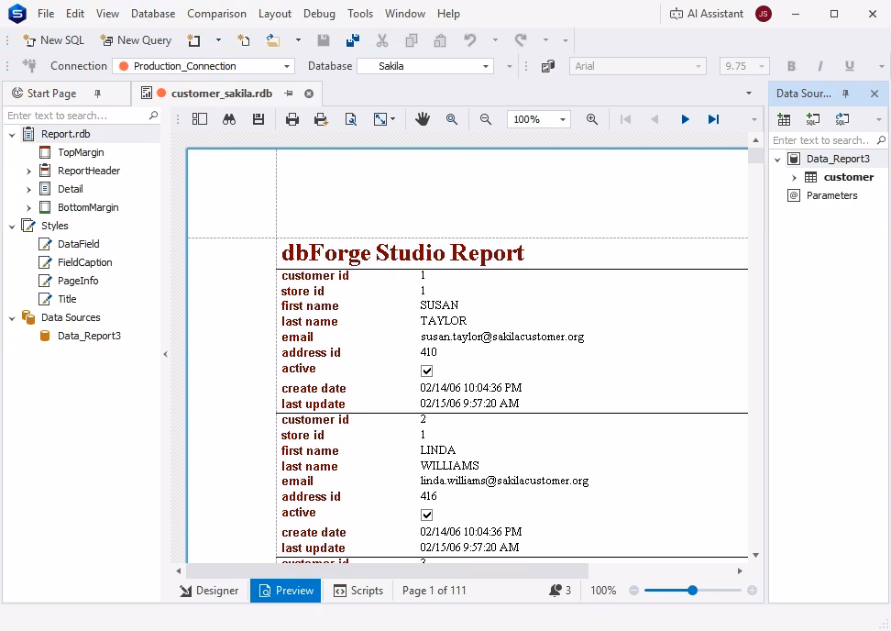Close the customer_sakila.rdb tab

coord(309,94)
